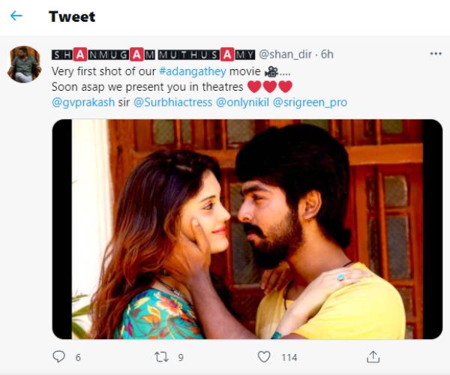This screenshot has width=450, height=375.
Task: Click the like count 114
Action: pos(289,358)
